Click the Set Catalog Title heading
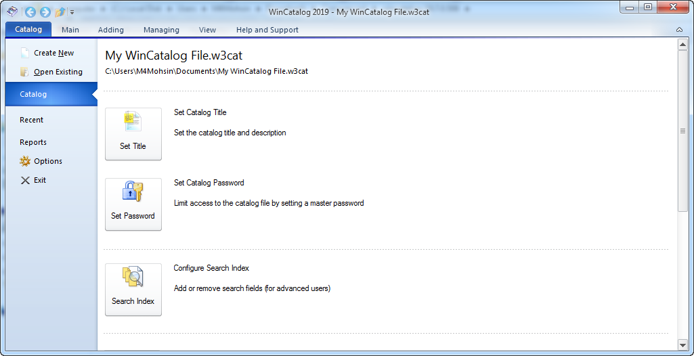 pos(200,112)
